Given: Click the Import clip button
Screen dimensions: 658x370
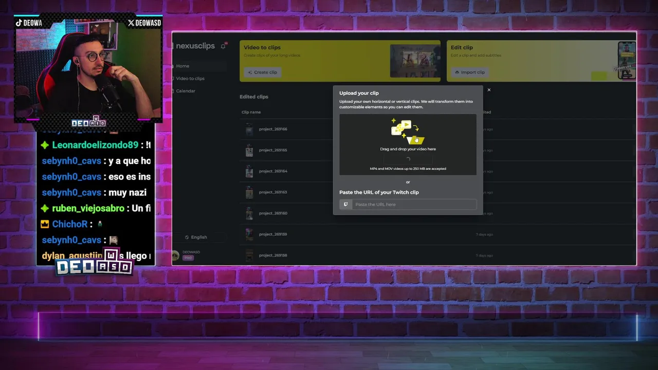Looking at the screenshot, I should pyautogui.click(x=470, y=72).
